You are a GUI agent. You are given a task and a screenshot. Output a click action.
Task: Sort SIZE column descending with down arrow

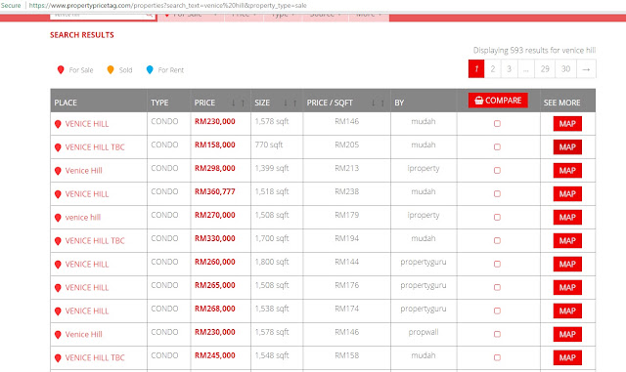286,103
